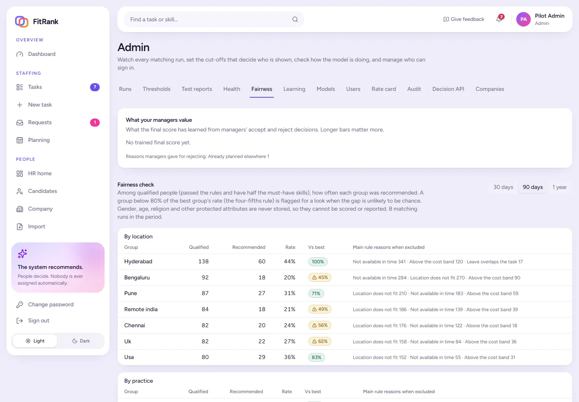The image size is (579, 402).
Task: Click the Usa 83% badge
Action: 317,357
